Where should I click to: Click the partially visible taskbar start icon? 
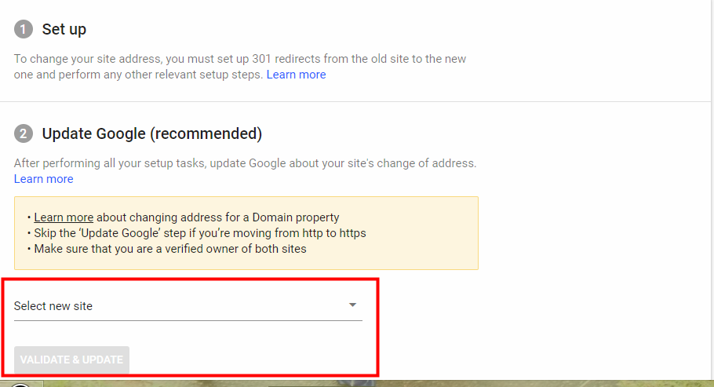(20, 385)
